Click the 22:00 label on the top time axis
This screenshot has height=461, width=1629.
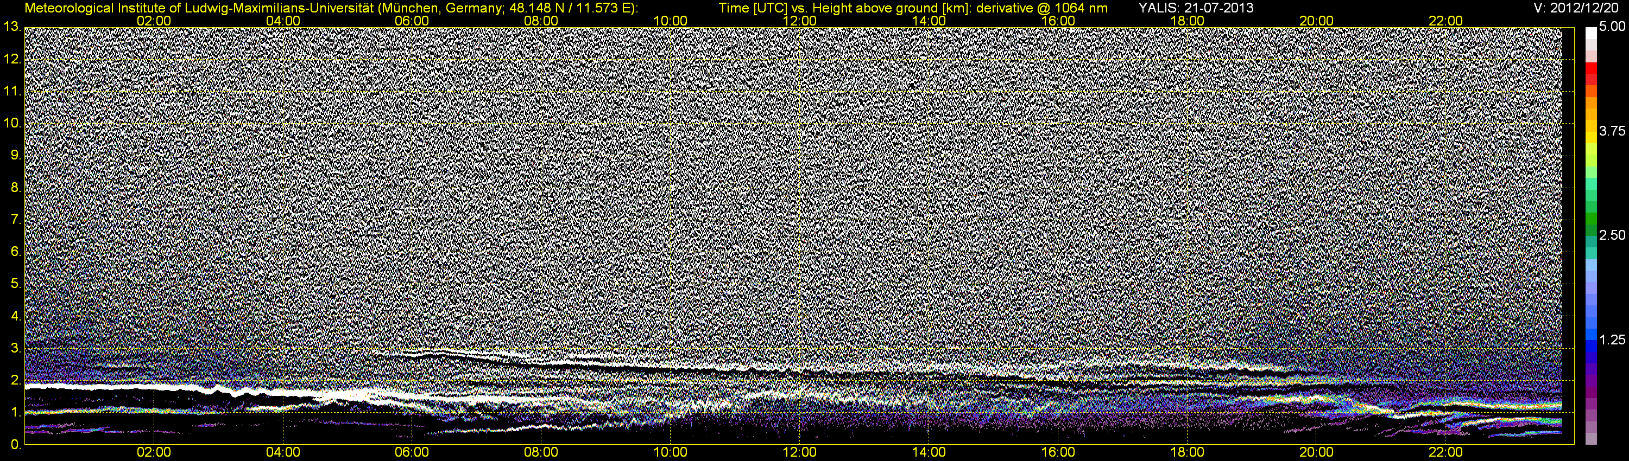(x=1445, y=21)
